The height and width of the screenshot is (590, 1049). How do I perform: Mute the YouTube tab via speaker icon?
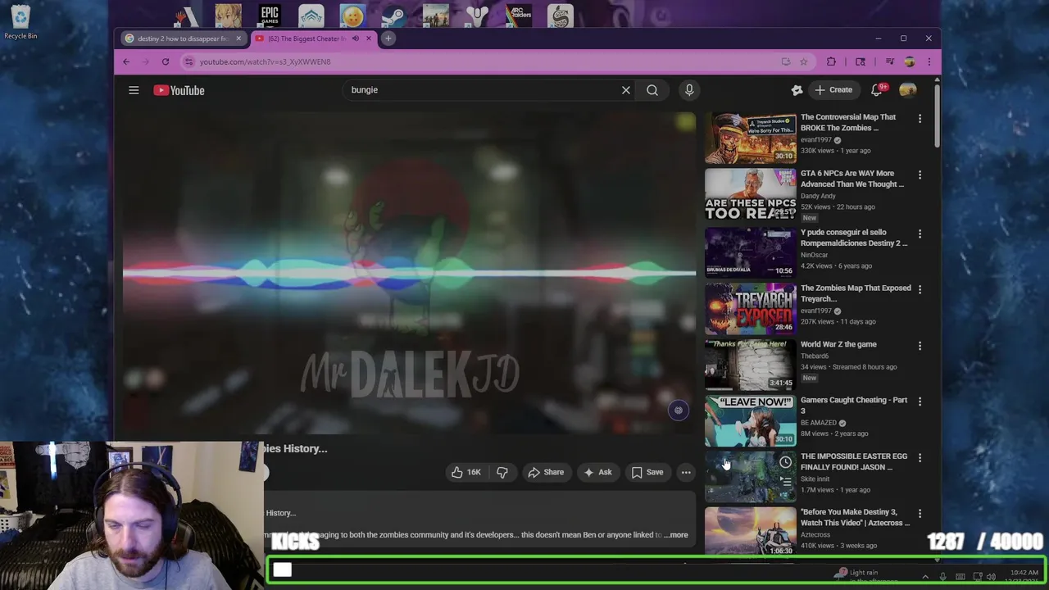pyautogui.click(x=356, y=39)
